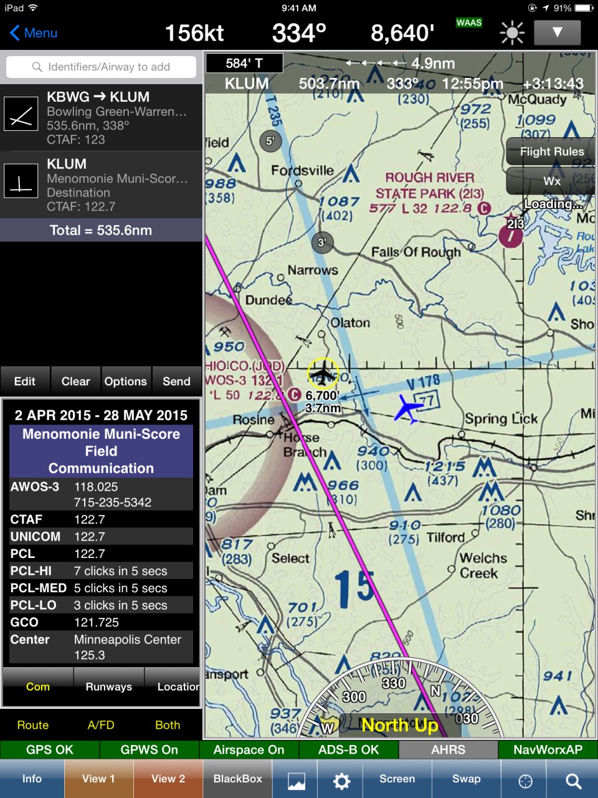Tap the 8,640' altitude readout
598x798 pixels.
click(x=402, y=33)
